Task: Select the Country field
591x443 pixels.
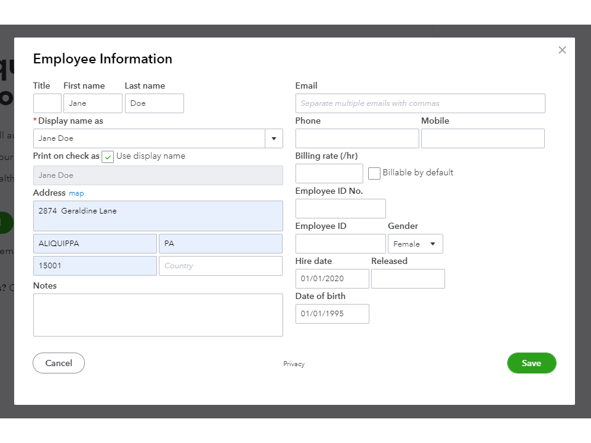Action: pyautogui.click(x=220, y=266)
